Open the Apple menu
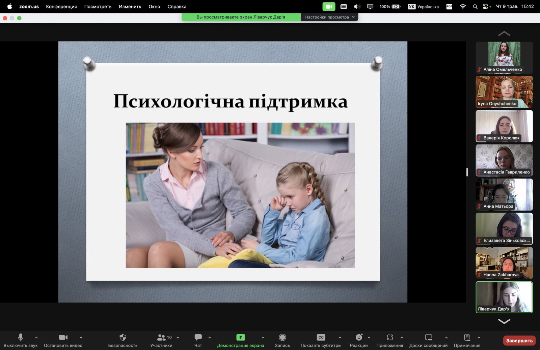This screenshot has height=350, width=540. tap(9, 6)
